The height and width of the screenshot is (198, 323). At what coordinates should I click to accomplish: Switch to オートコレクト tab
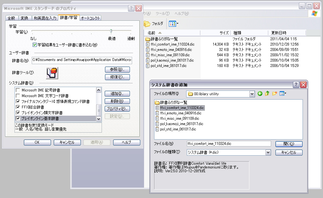pos(90,18)
